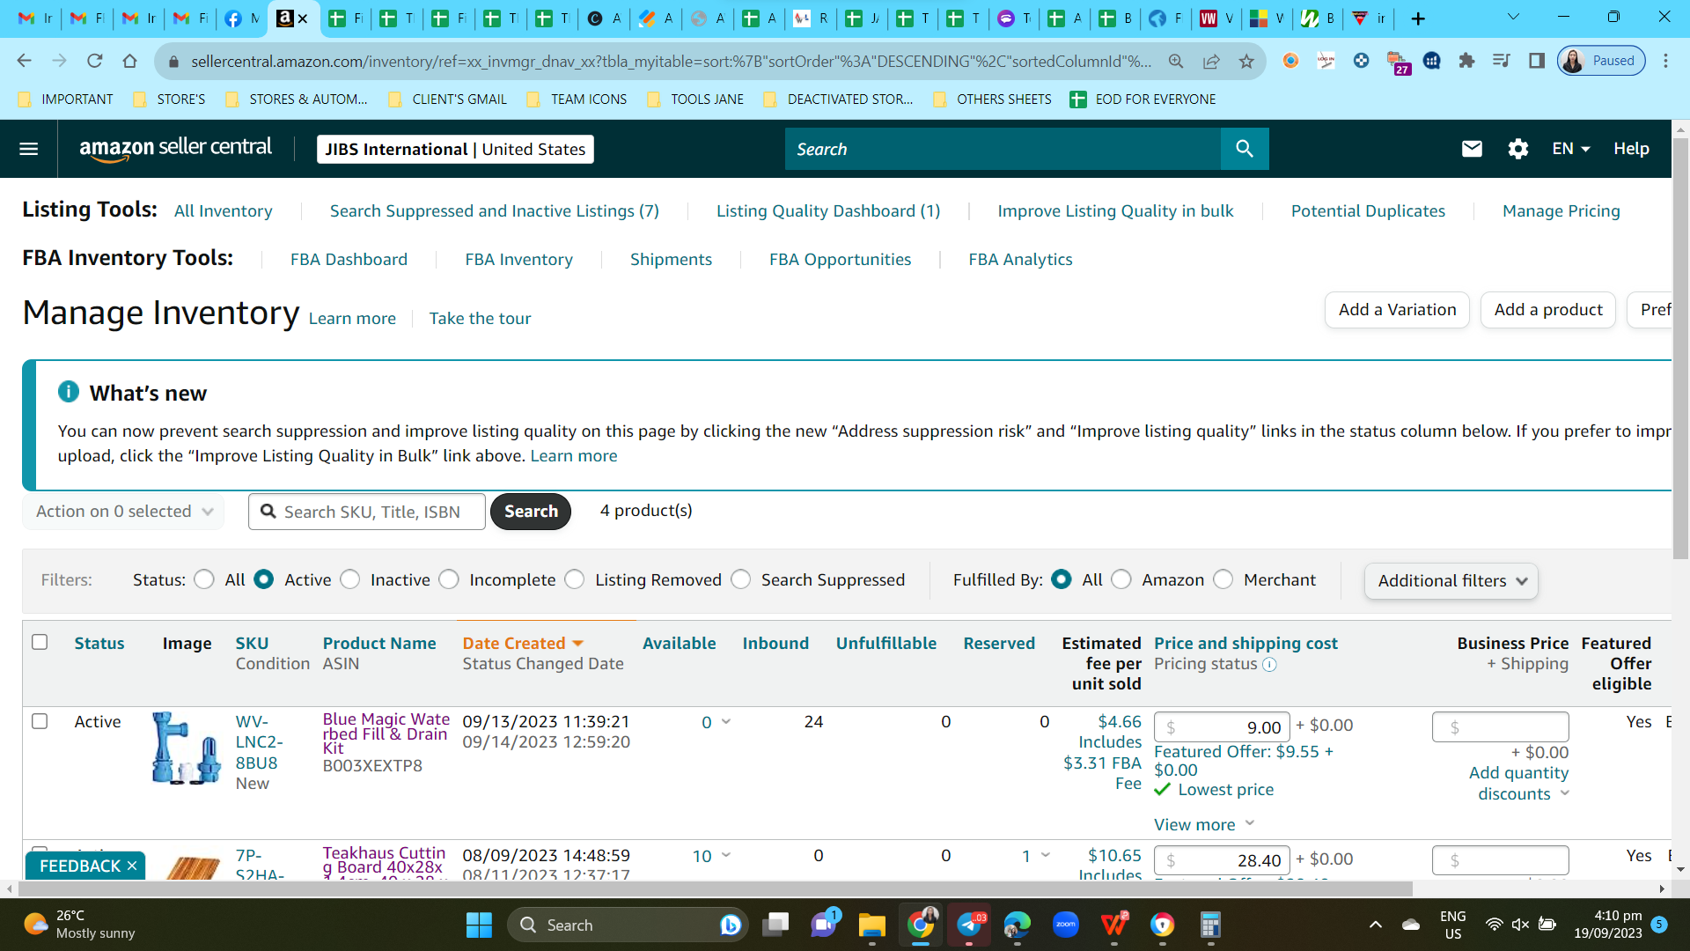Check the Blue Magic Water Kit row checkbox
1690x951 pixels.
[x=40, y=721]
